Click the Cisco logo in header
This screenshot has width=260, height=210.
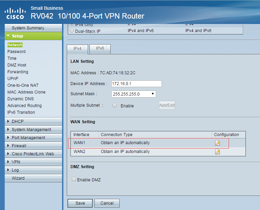click(15, 14)
